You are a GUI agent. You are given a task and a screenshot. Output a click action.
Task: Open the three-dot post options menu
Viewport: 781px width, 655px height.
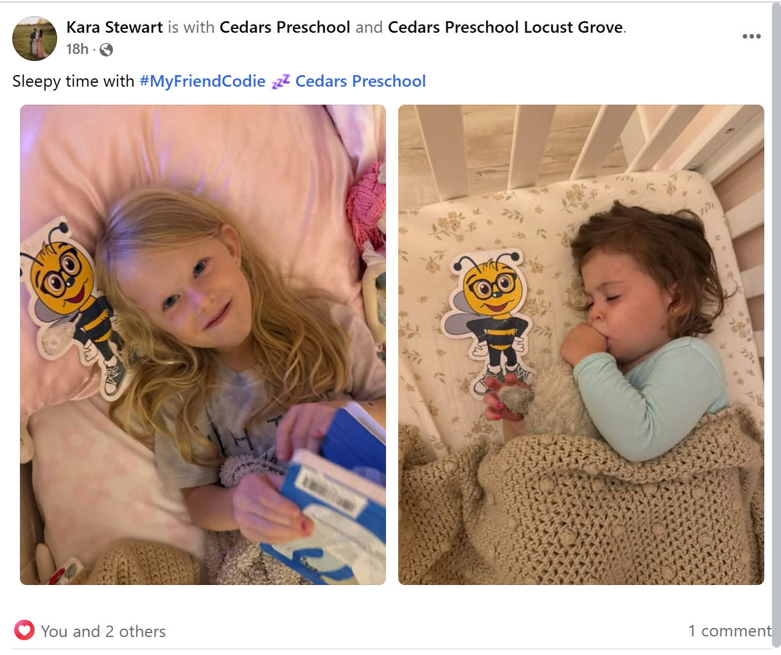pyautogui.click(x=751, y=36)
